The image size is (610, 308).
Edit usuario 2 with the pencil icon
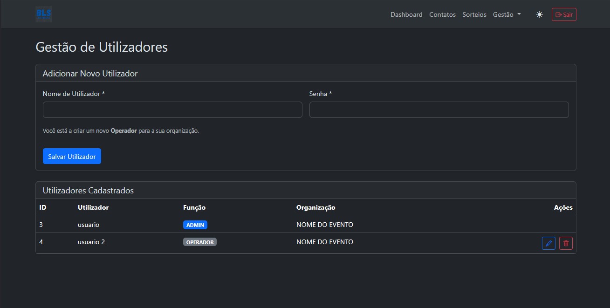548,243
